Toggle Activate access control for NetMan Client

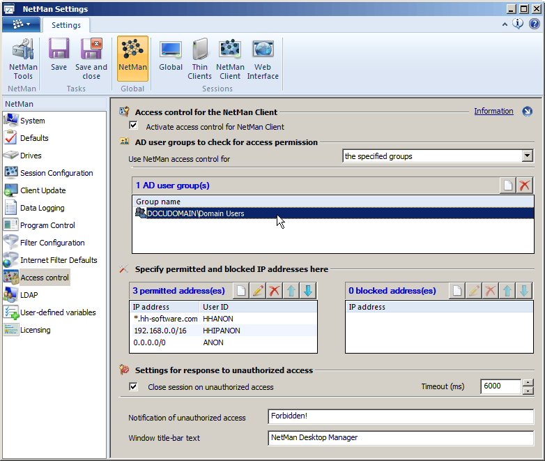(x=134, y=126)
